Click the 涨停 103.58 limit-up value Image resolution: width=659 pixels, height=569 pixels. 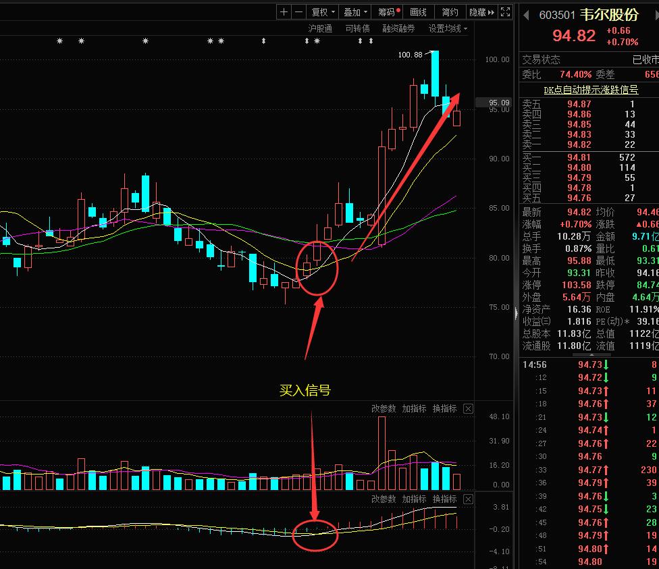[577, 285]
